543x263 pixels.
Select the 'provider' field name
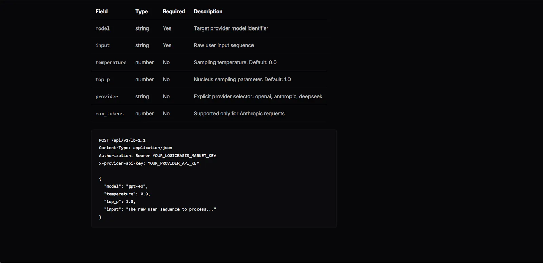tap(107, 96)
